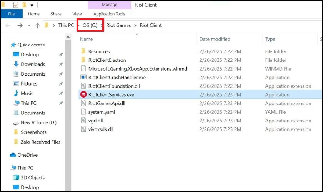Viewport: 323px width, 192px height.
Task: Click the system.yaml file name
Action: coord(102,112)
